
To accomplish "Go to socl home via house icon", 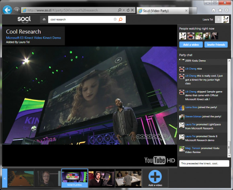I will tap(44, 19).
